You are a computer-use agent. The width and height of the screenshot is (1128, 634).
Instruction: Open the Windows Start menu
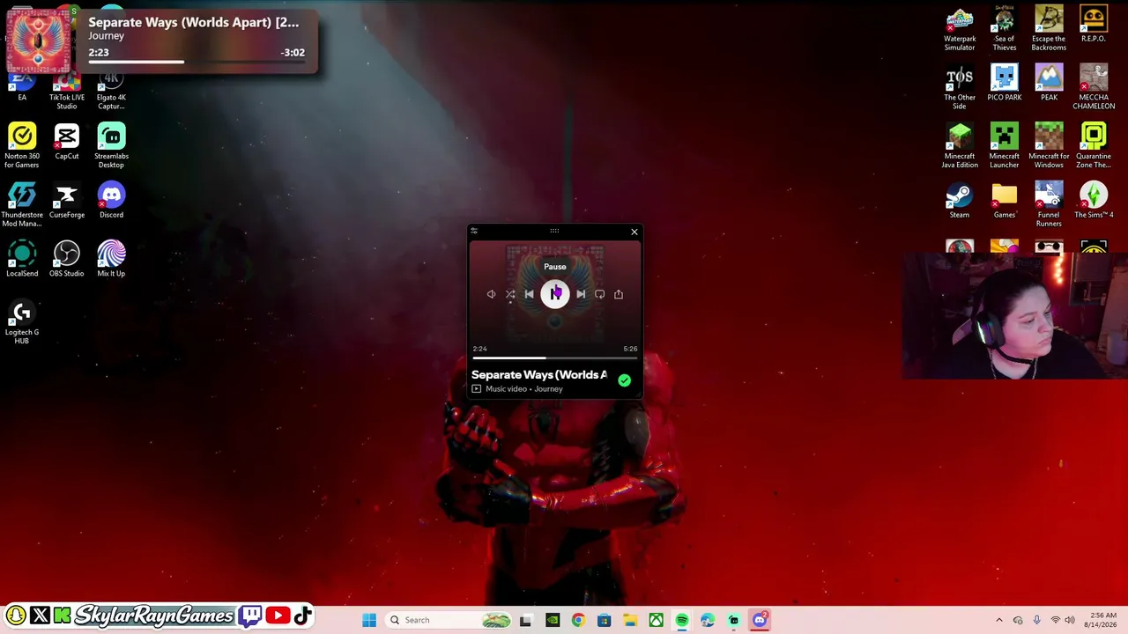[x=369, y=620]
